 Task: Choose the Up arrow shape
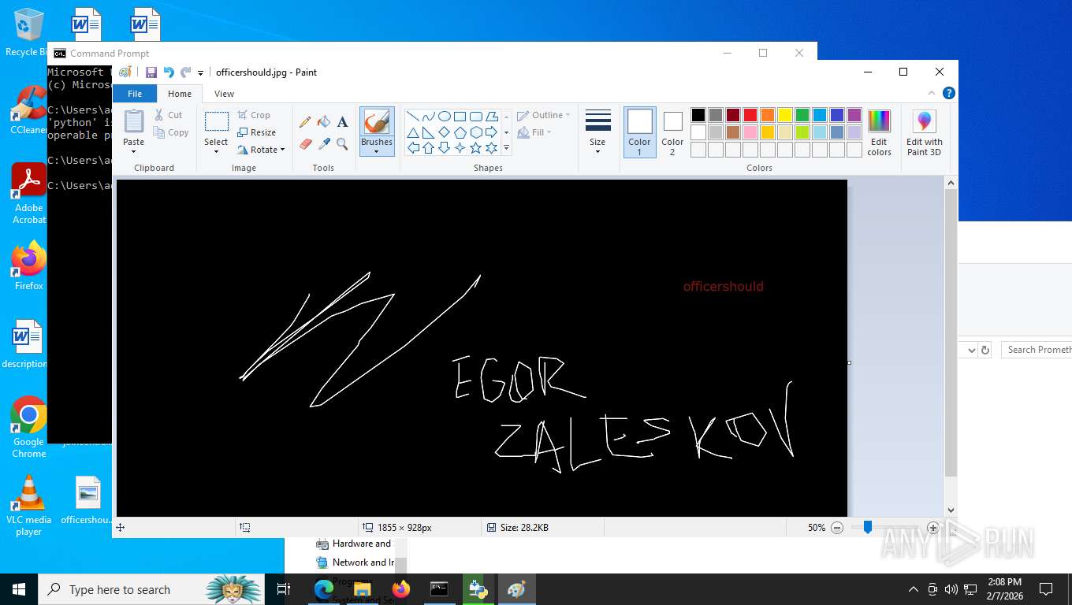pyautogui.click(x=428, y=147)
